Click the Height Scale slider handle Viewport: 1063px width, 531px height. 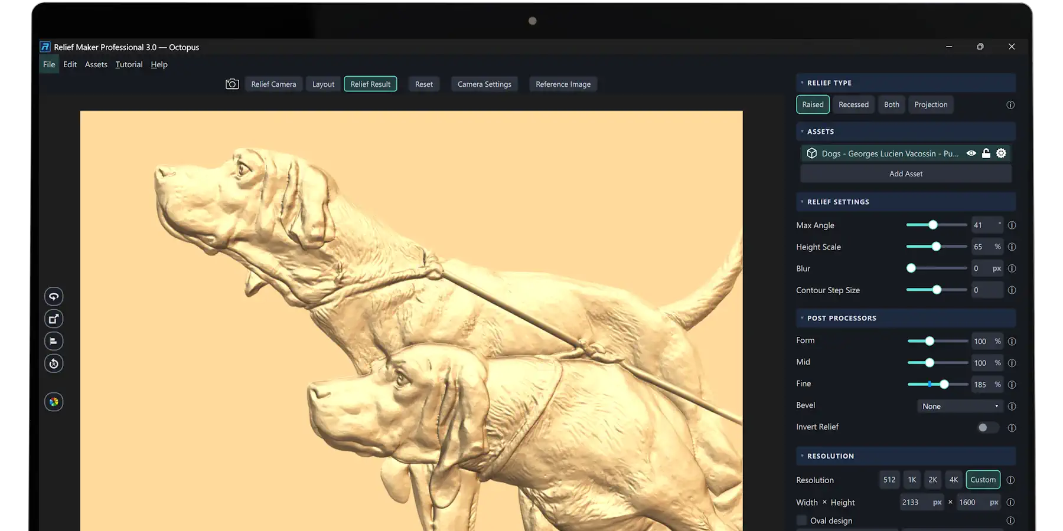(936, 247)
